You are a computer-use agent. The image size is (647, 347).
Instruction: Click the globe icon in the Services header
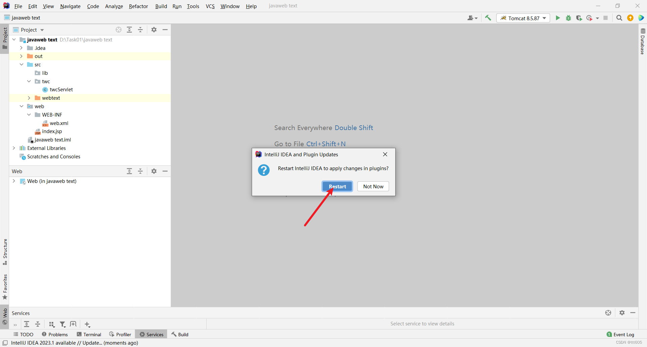pos(608,313)
